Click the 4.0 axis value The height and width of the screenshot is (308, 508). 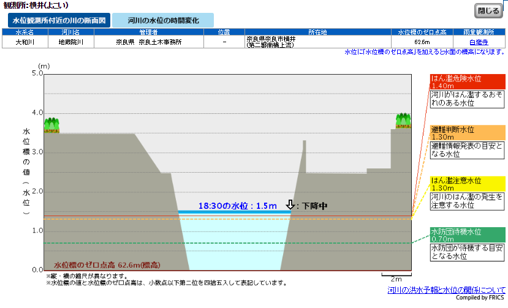[x=37, y=113]
